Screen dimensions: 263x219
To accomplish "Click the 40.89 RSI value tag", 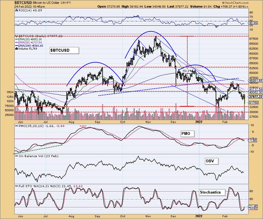I will click(x=253, y=23).
